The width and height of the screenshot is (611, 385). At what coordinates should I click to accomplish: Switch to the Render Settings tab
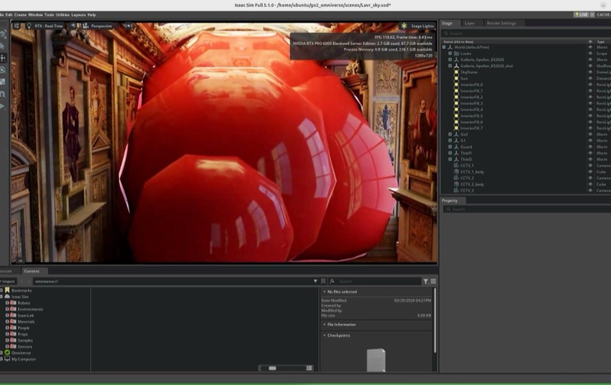point(501,24)
